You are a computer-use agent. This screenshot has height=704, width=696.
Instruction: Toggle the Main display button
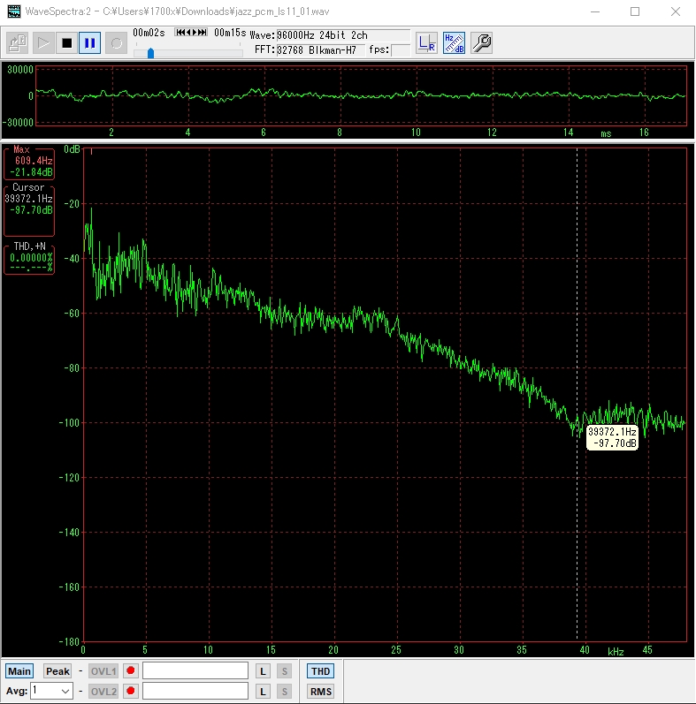coord(19,671)
